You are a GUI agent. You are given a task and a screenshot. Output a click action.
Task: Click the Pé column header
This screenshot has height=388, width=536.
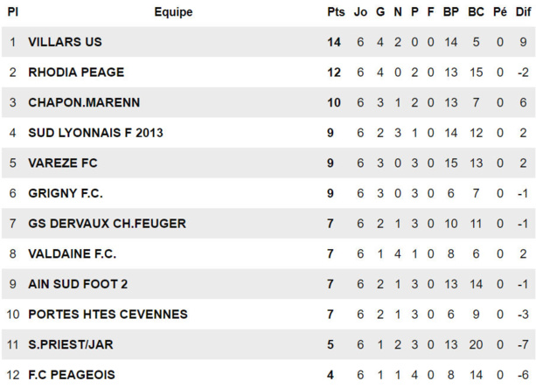coord(499,12)
